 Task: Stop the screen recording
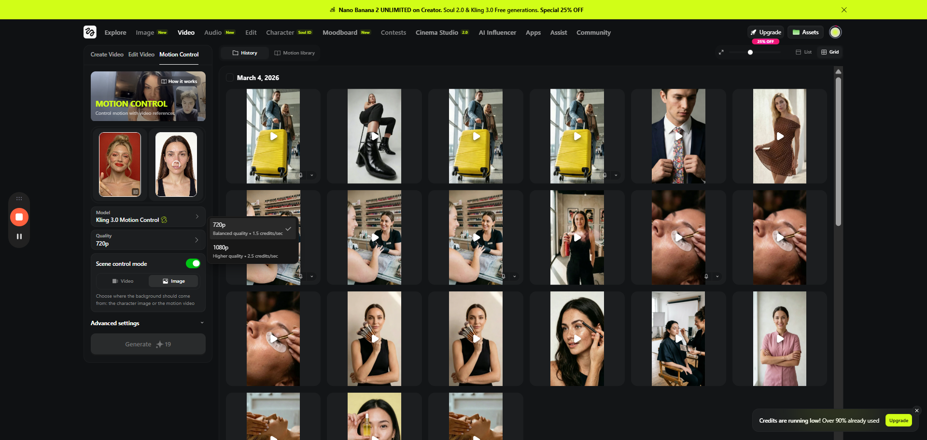(19, 217)
